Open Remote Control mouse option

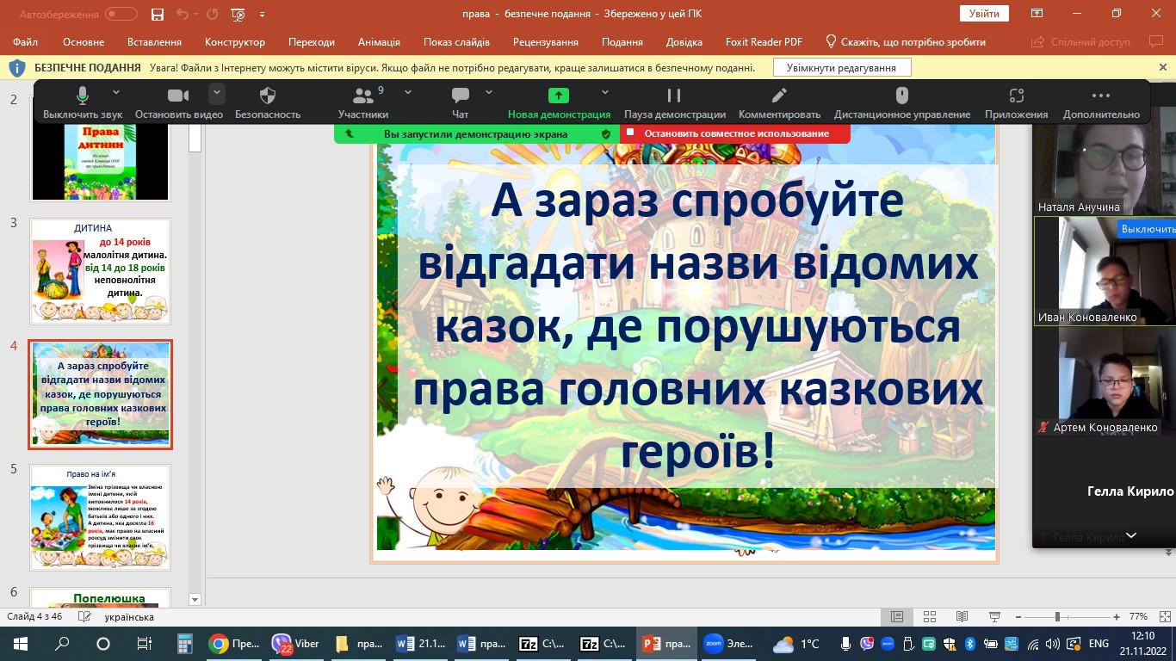click(902, 102)
